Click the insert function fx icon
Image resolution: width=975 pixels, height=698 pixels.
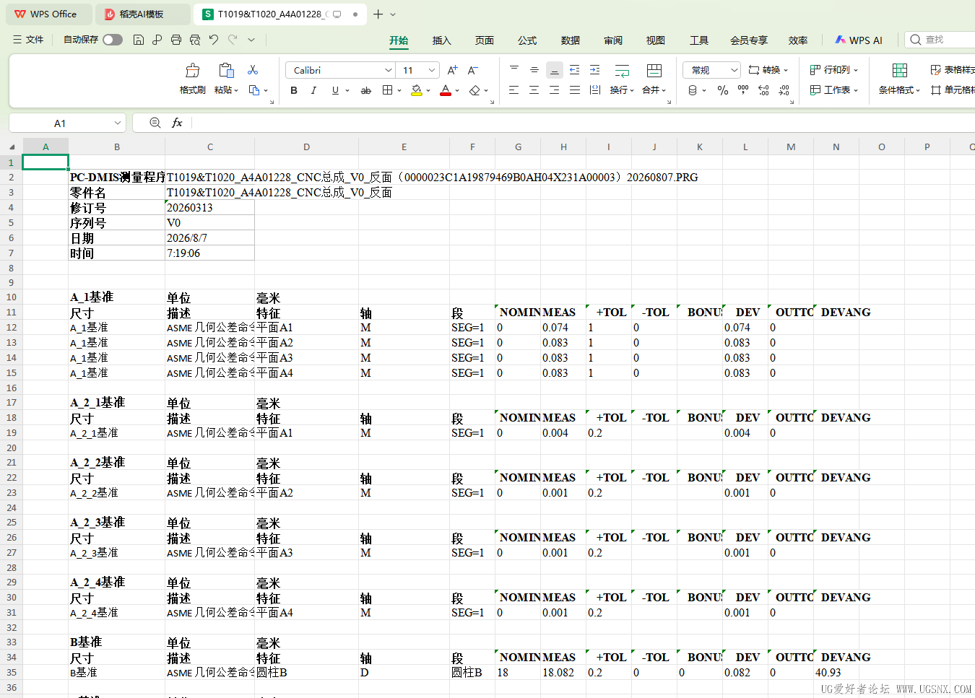click(x=177, y=123)
